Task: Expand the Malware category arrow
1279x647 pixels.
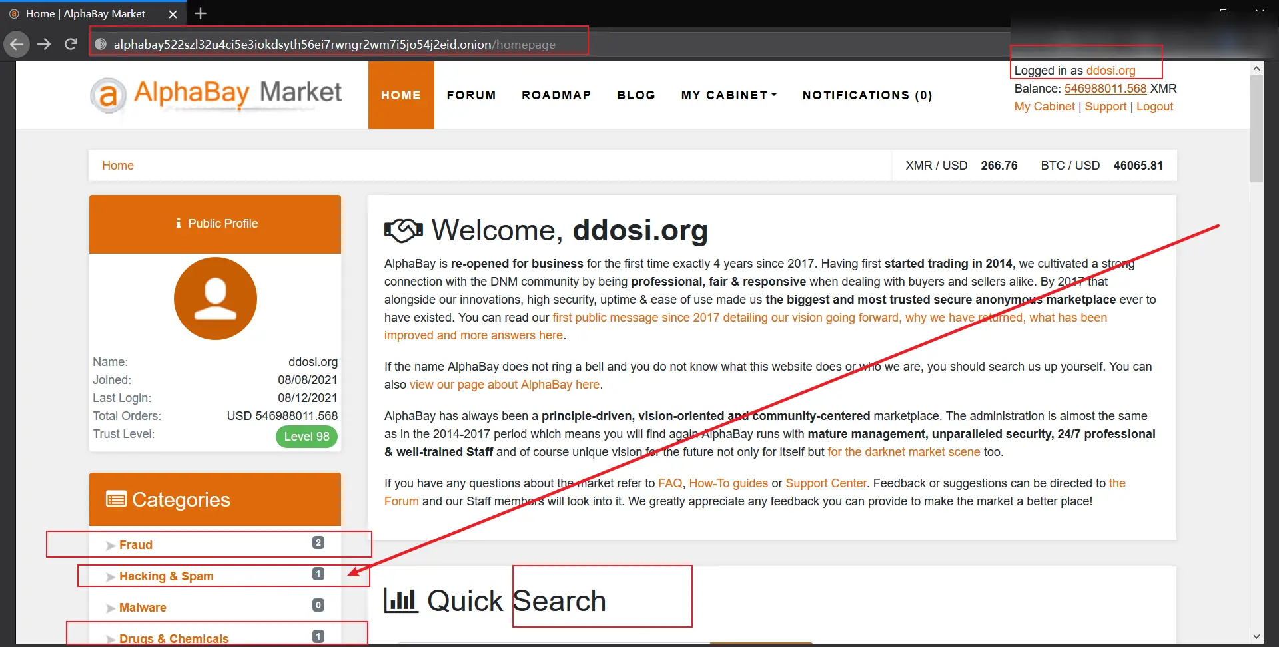Action: tap(111, 608)
